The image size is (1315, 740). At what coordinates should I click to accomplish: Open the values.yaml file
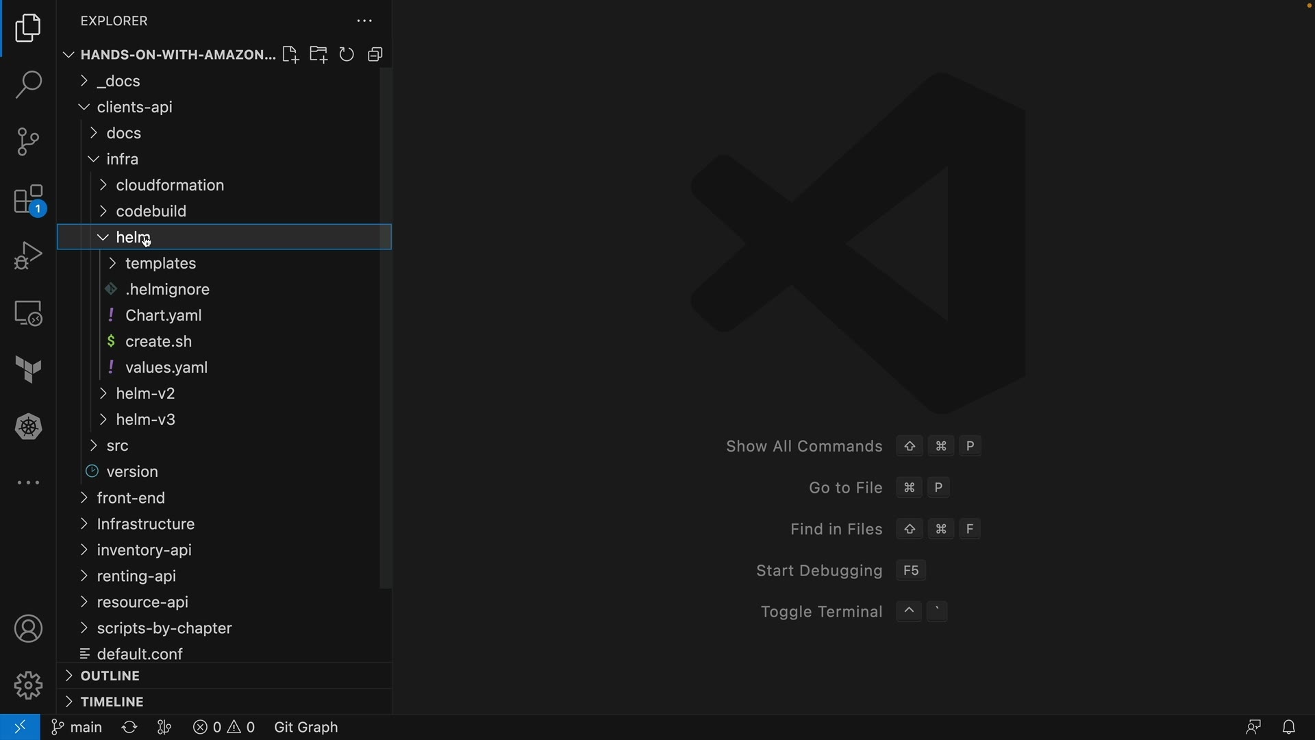point(166,368)
